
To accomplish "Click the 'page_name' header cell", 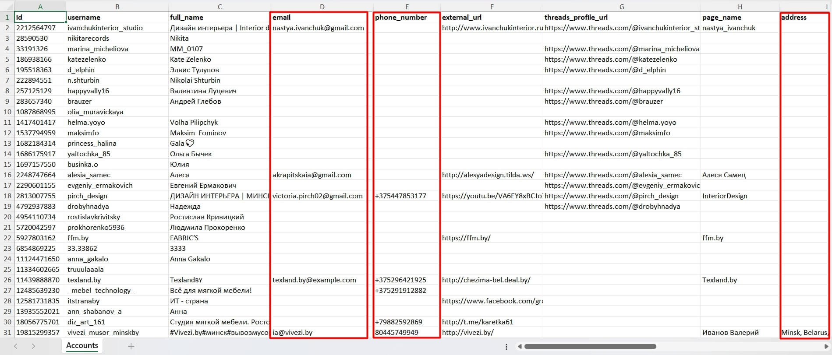I will [740, 17].
